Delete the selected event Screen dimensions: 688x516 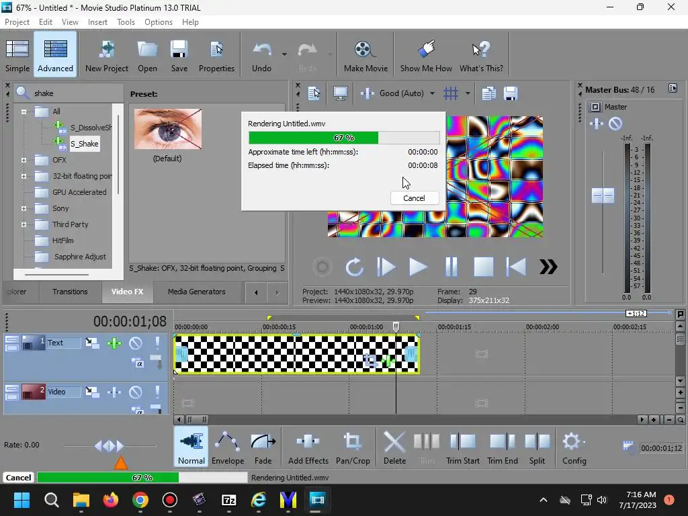pyautogui.click(x=394, y=447)
